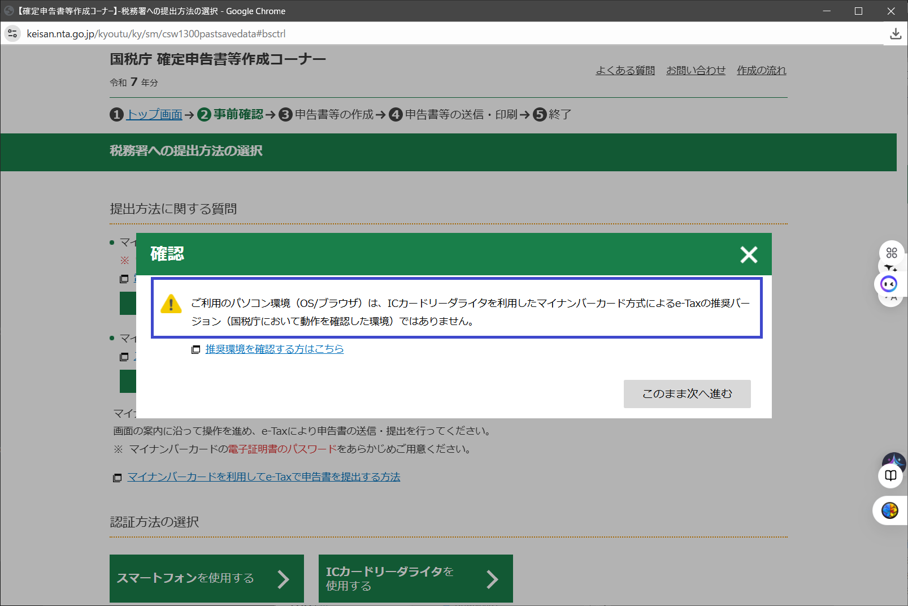Click the new-window icon beside the 推奨環境 link
The image size is (908, 606).
point(195,350)
